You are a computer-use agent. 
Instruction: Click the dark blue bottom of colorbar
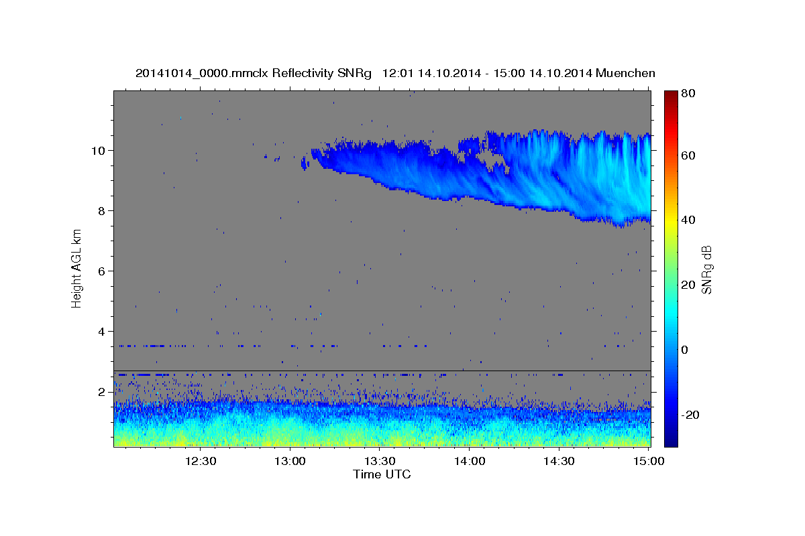coord(671,439)
